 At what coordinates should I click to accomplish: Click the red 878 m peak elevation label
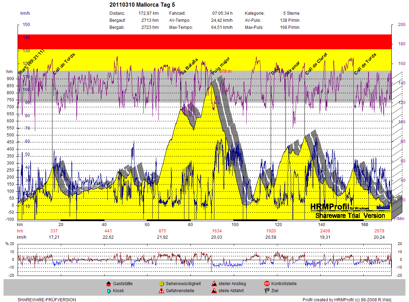[x=225, y=71]
